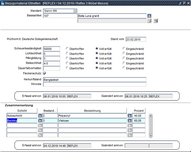The height and width of the screenshot is (152, 191).
Task: Click the Prozent column header
Action: 139,111
